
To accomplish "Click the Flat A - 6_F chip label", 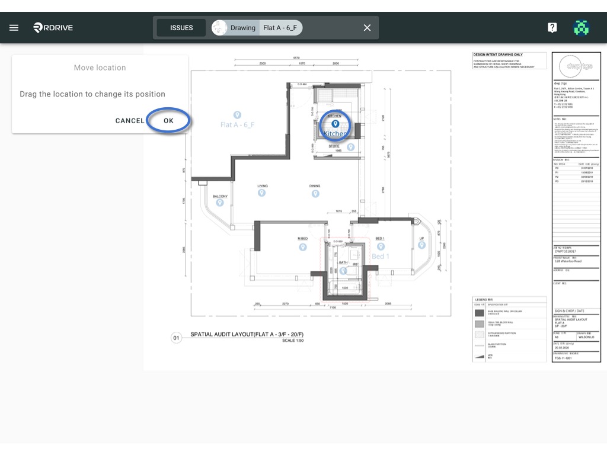I will (280, 28).
